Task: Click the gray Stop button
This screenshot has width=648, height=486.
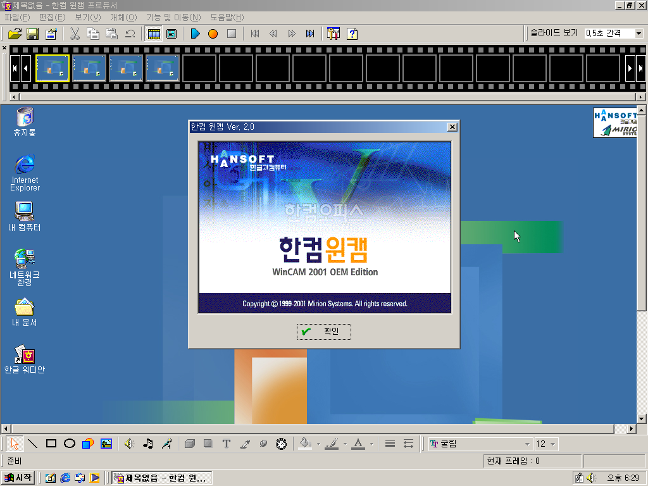Action: pyautogui.click(x=232, y=34)
